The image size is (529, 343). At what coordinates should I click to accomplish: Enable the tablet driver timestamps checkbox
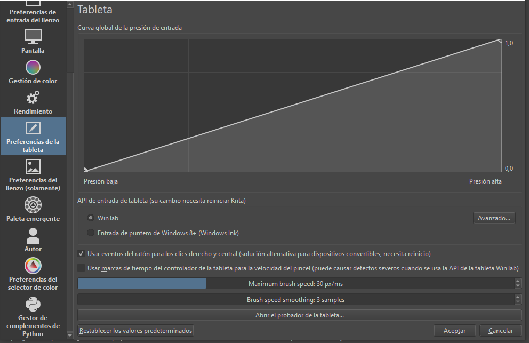pyautogui.click(x=81, y=268)
